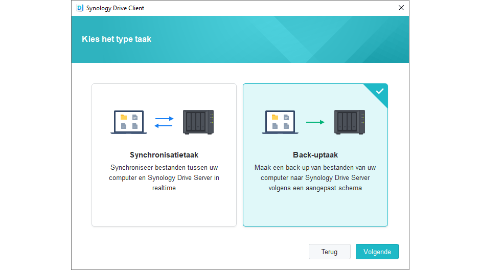
Task: Click the 'Synology Drive Client' window title text
Action: coord(115,8)
